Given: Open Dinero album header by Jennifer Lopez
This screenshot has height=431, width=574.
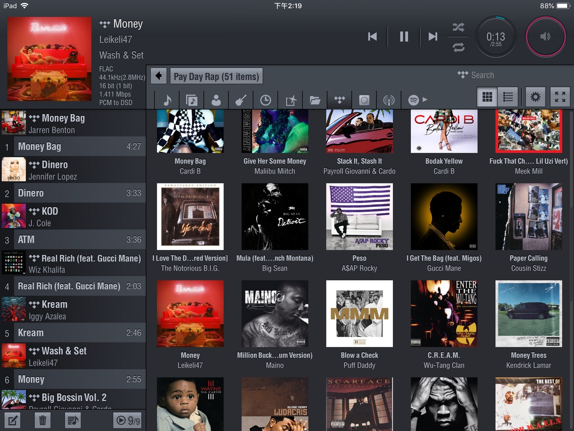Looking at the screenshot, I should pyautogui.click(x=73, y=170).
